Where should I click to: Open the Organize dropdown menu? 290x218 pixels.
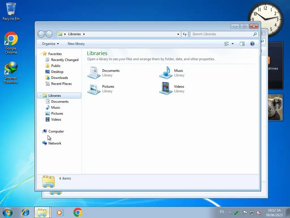point(50,44)
